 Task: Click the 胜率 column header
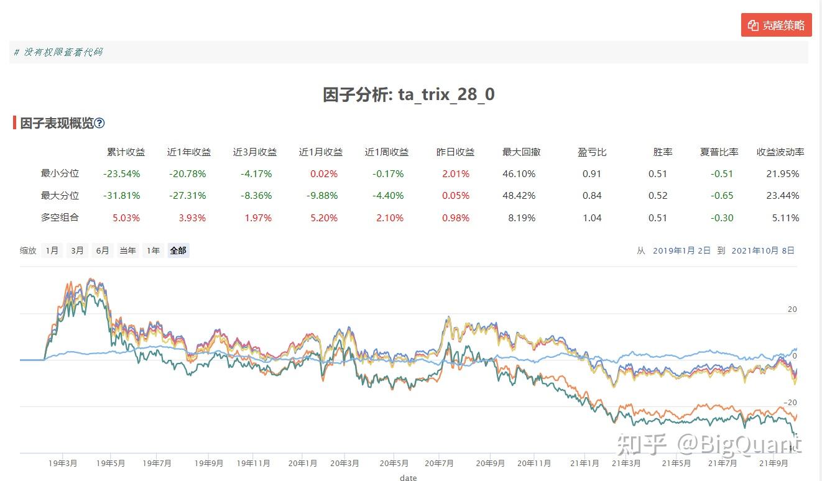tap(662, 152)
